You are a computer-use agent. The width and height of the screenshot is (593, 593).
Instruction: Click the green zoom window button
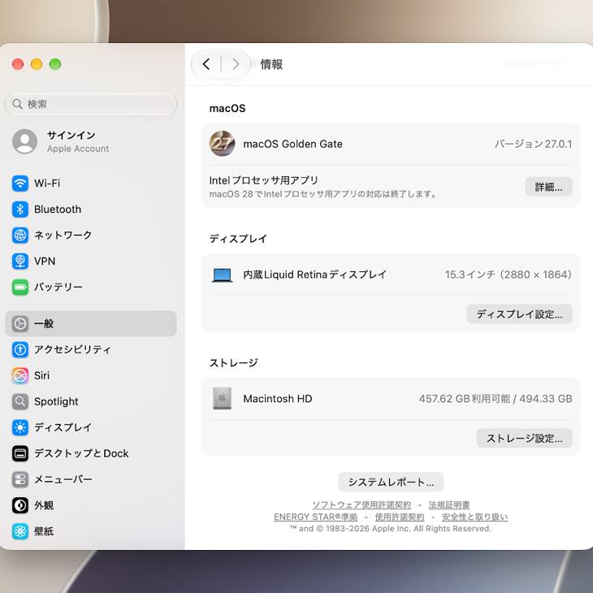tap(55, 64)
